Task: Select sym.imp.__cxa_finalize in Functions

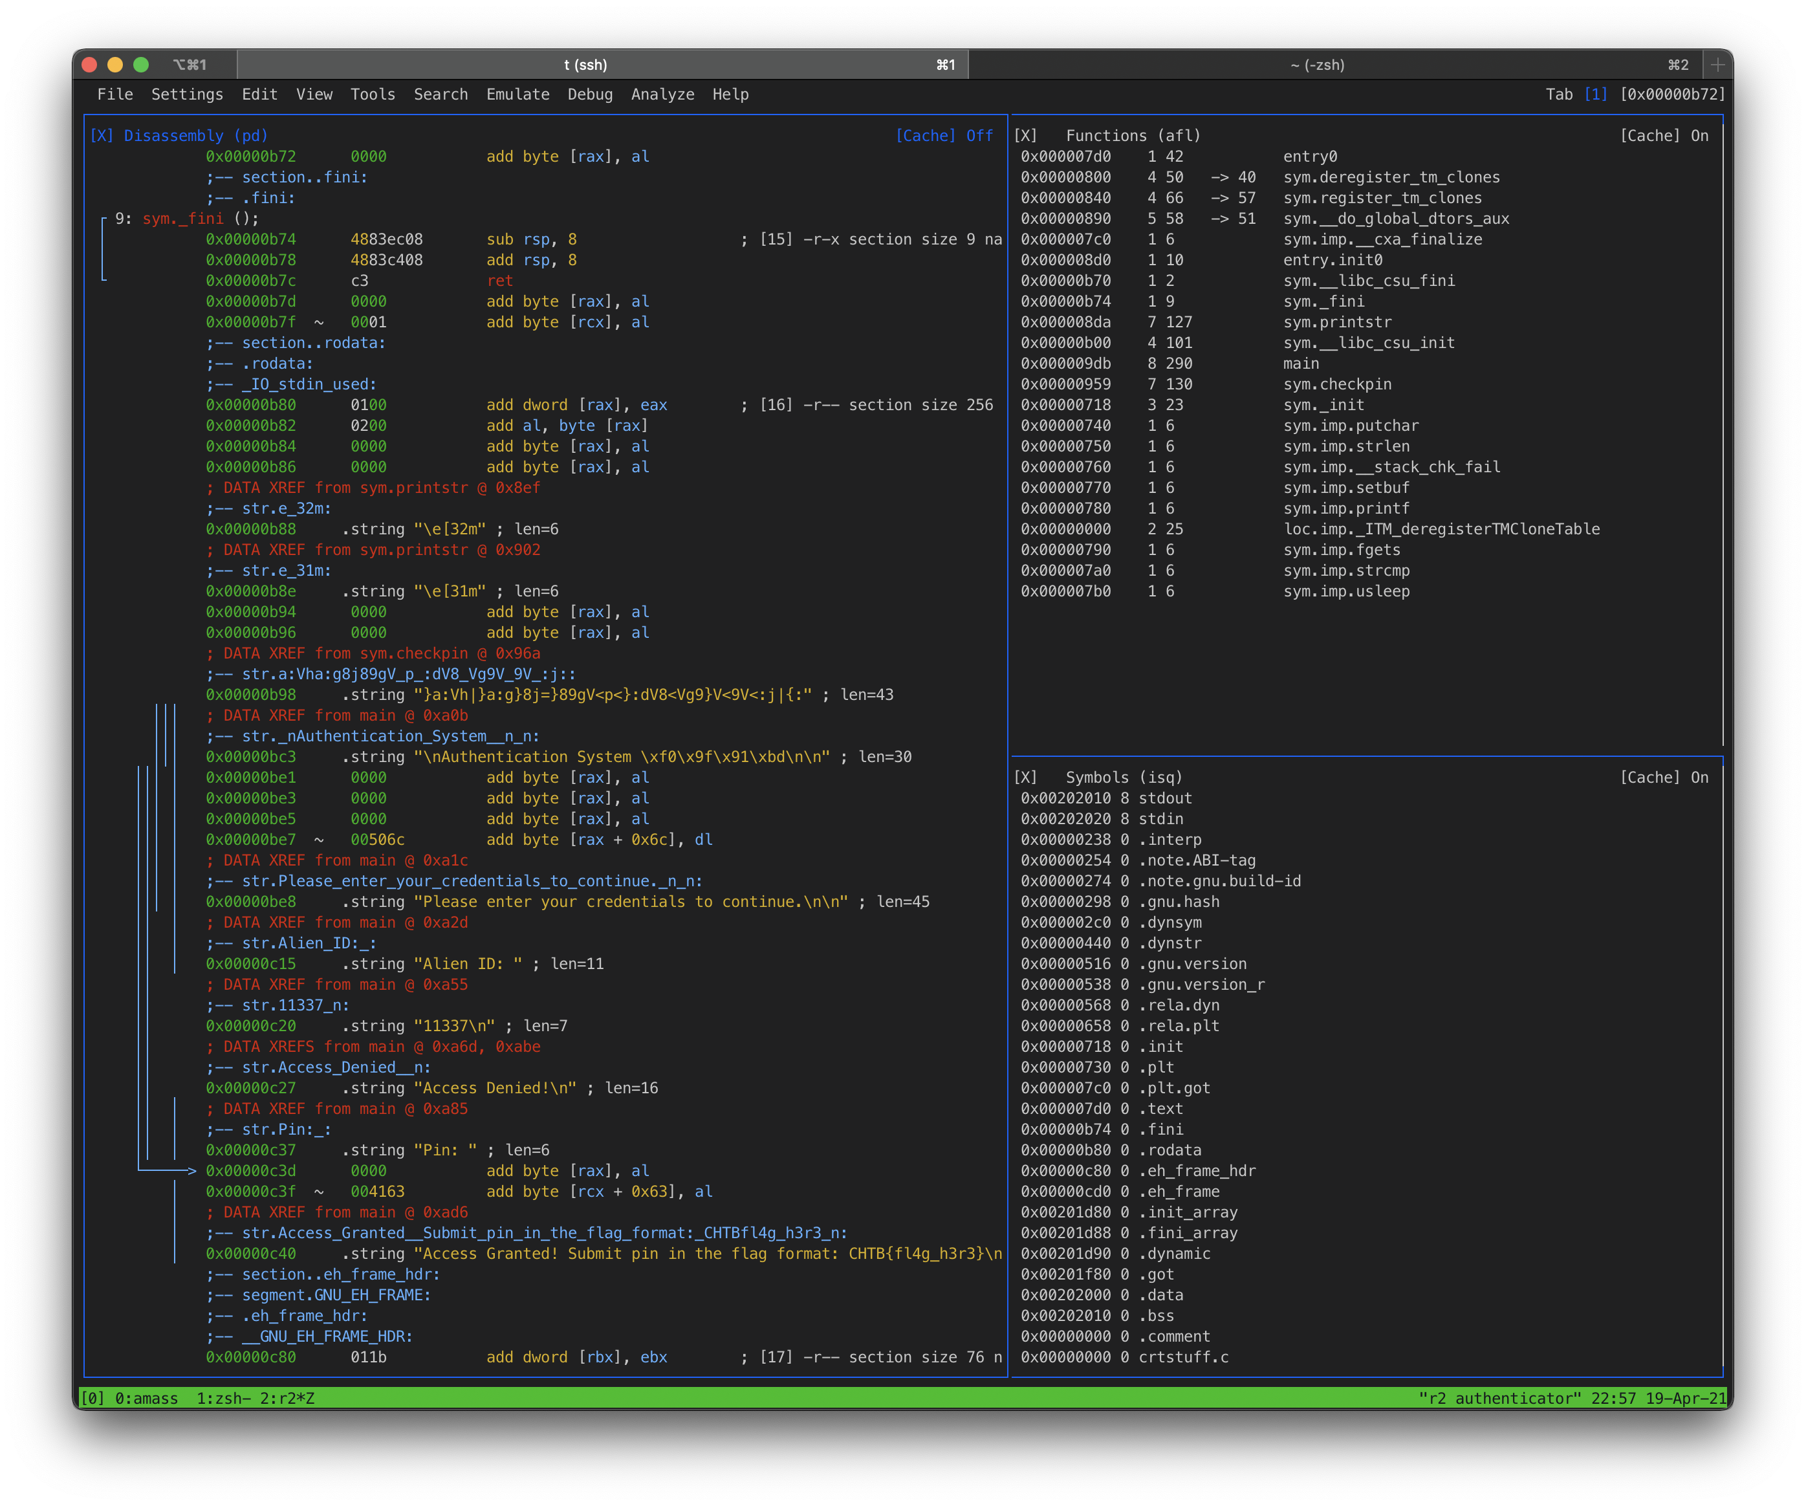Action: (1251, 239)
